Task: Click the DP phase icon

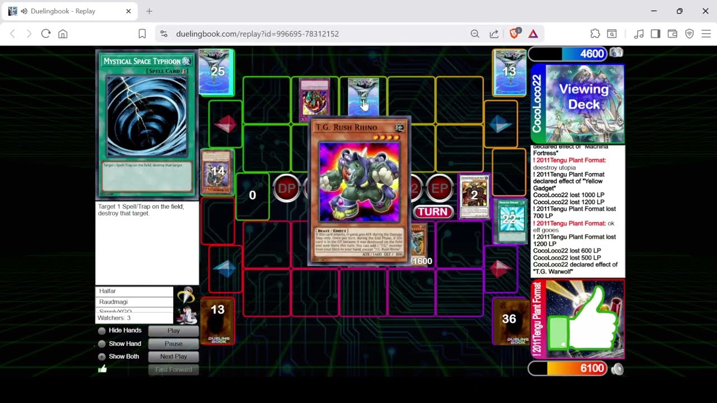Action: click(x=287, y=189)
